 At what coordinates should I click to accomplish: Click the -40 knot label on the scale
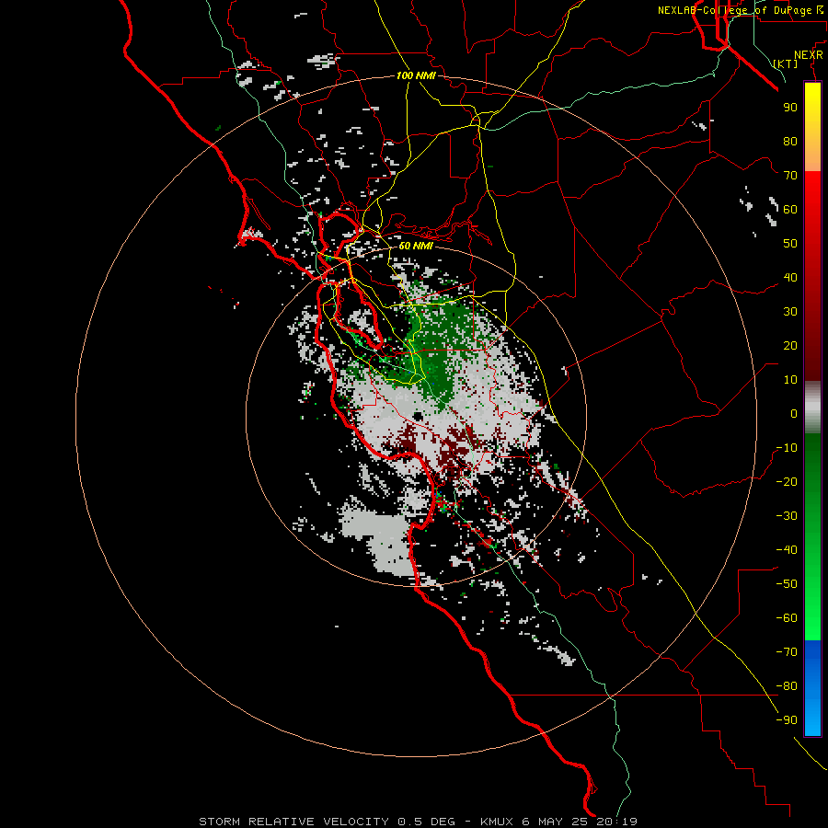tap(787, 550)
